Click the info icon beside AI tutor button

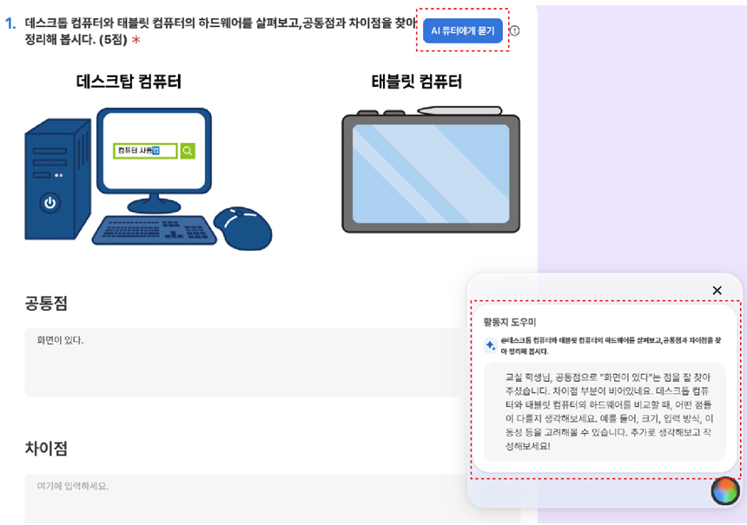(514, 30)
